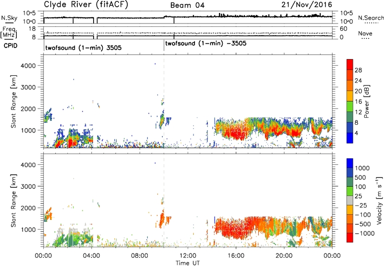Click the '2000' tick of velocity panel
The image size is (384, 266).
[x=28, y=208]
